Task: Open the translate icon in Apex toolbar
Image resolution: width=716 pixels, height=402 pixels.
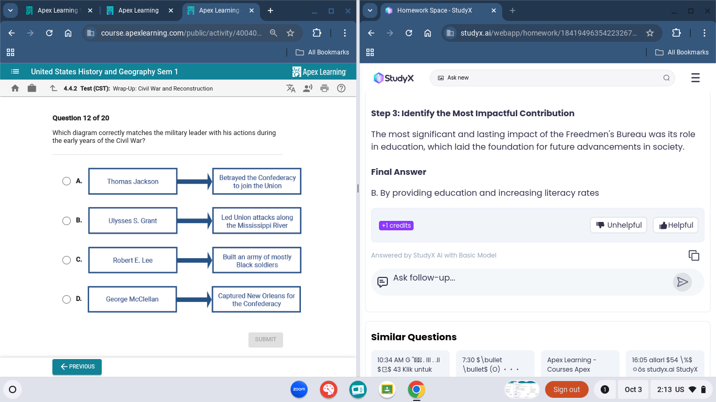Action: click(291, 88)
